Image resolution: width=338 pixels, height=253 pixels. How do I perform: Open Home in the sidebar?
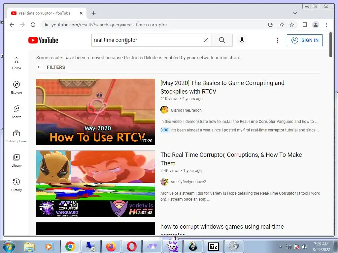[17, 63]
